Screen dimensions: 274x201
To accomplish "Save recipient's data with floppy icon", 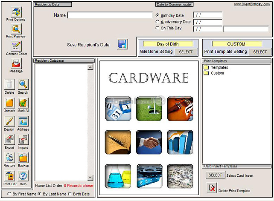I will coord(122,44).
